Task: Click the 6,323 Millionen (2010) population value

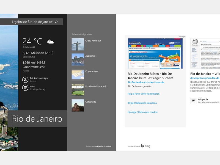Action: [x=38, y=53]
